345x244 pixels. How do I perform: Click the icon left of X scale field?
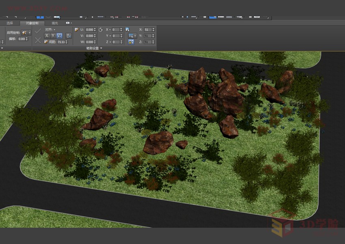pyautogui.click(x=127, y=30)
